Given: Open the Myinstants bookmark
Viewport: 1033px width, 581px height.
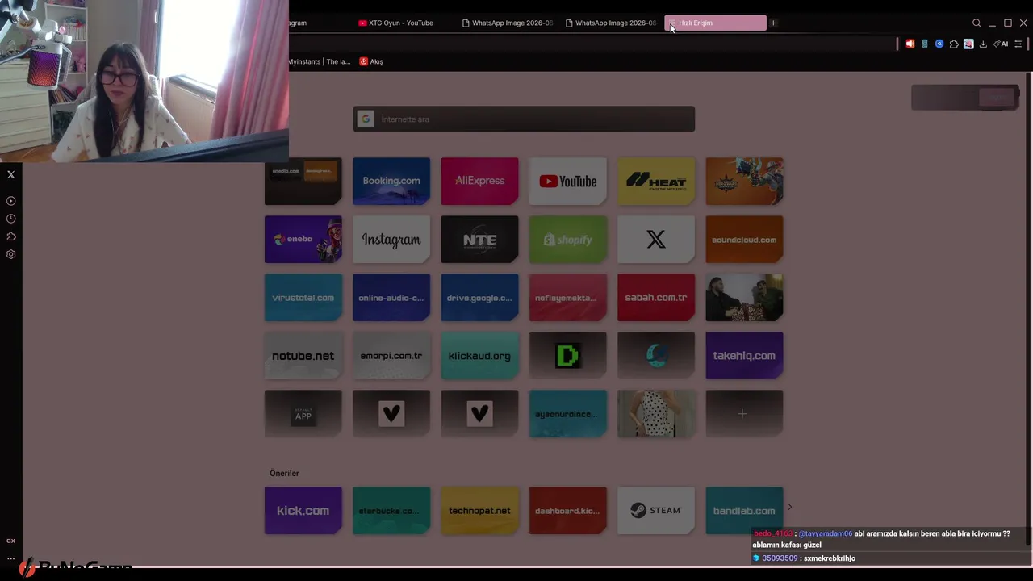Looking at the screenshot, I should (320, 61).
